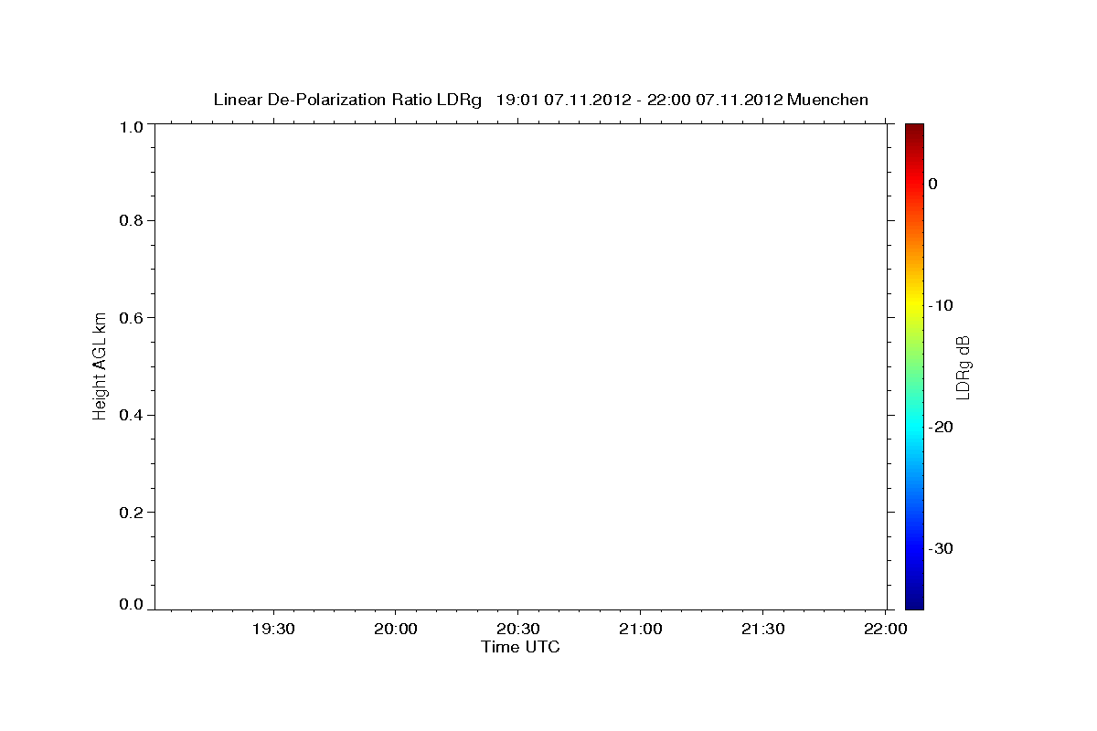Select the 0.6 height axis label
The height and width of the screenshot is (731, 1097).
click(x=132, y=318)
